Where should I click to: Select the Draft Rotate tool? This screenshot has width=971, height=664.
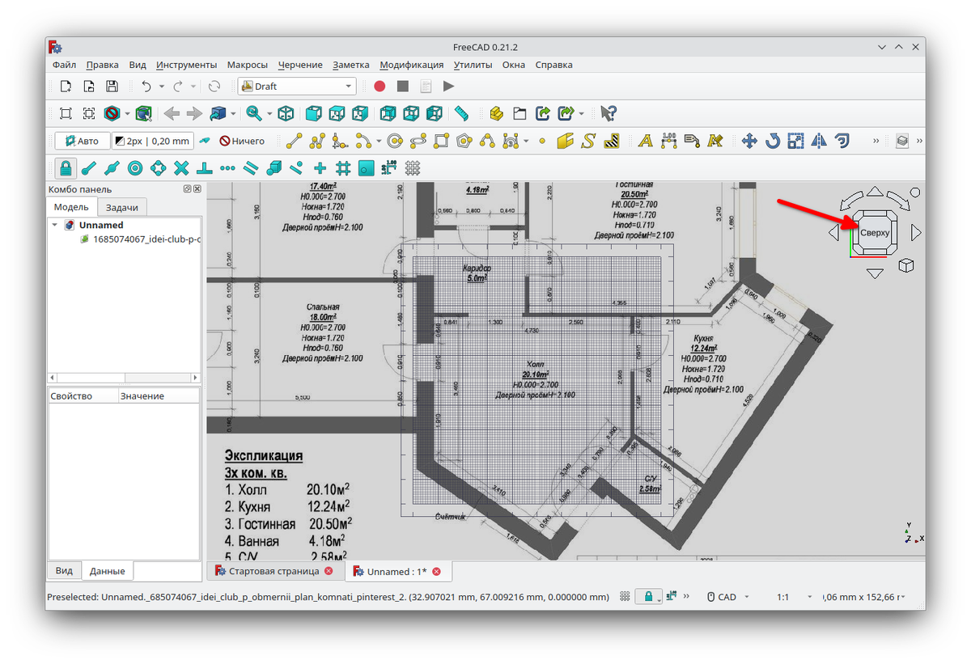773,142
